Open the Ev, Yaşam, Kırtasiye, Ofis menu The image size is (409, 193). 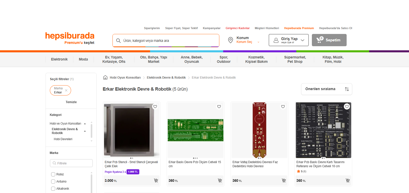(114, 59)
